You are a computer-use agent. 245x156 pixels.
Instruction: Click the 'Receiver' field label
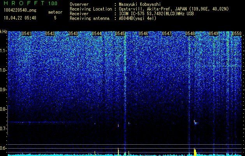79,14
